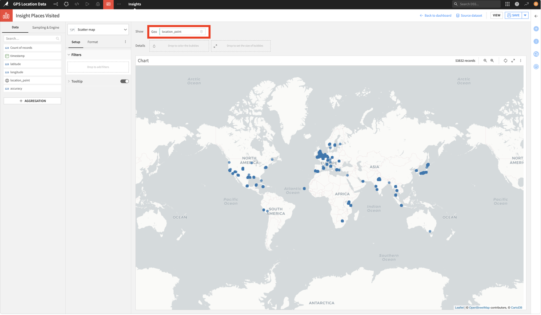Open the Datasets circular icon in top bar
541x315 pixels.
click(x=66, y=4)
